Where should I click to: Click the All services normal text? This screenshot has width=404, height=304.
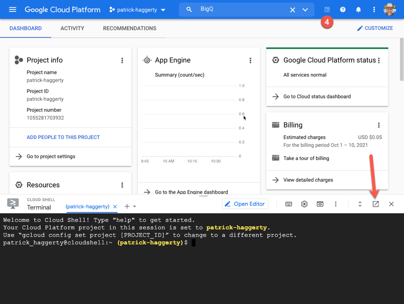tap(305, 75)
